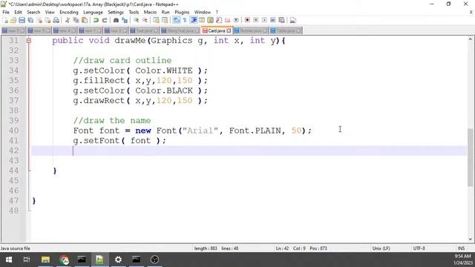
Task: Toggle word wrap in toolbar
Action: click(x=176, y=20)
